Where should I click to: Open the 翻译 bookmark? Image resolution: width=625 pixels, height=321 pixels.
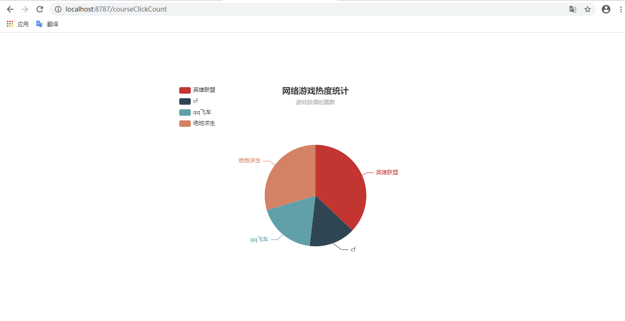[x=49, y=24]
